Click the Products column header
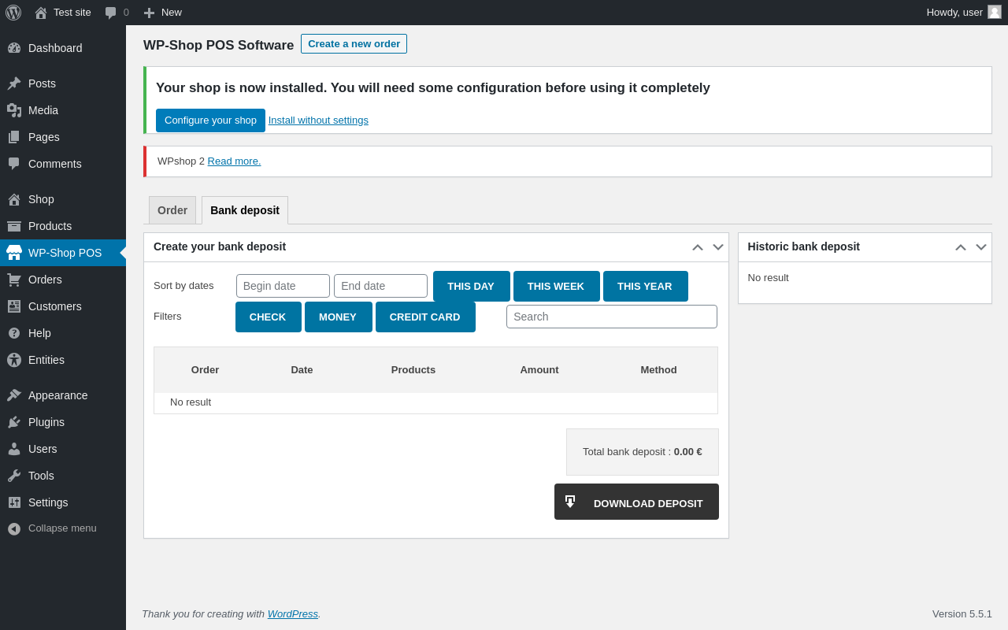The image size is (1008, 630). (413, 370)
